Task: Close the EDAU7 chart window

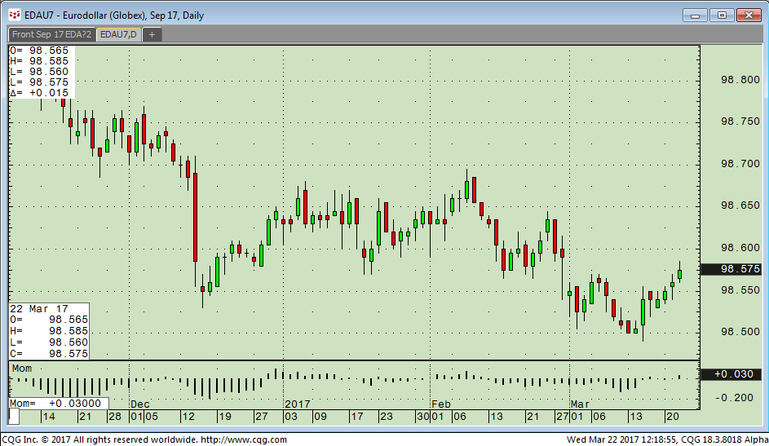Action: click(x=749, y=15)
